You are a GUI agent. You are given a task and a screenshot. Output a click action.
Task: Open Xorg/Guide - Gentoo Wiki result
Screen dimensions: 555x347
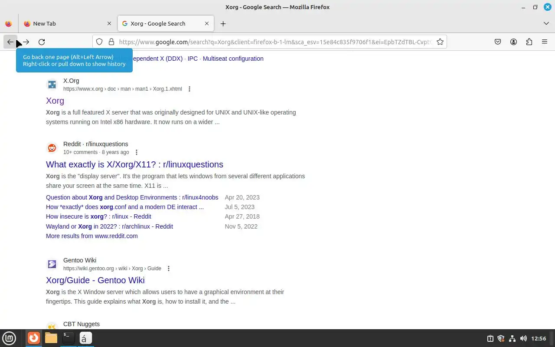click(x=95, y=280)
